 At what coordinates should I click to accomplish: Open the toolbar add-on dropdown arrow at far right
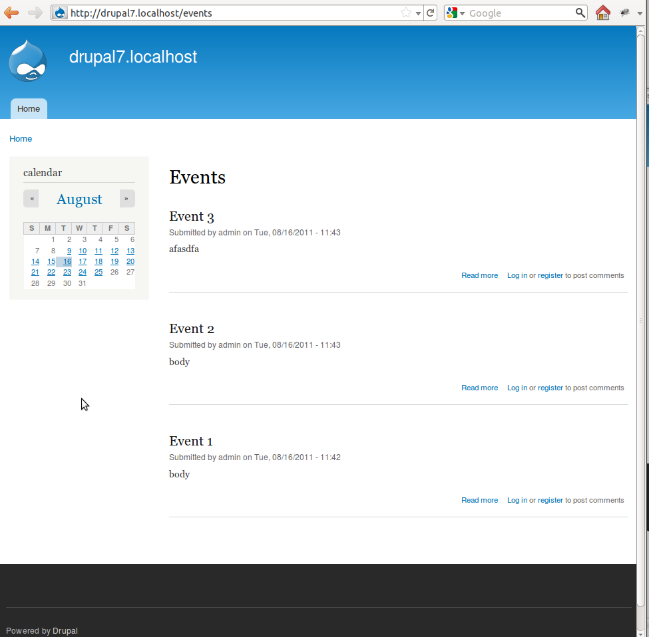pyautogui.click(x=640, y=13)
